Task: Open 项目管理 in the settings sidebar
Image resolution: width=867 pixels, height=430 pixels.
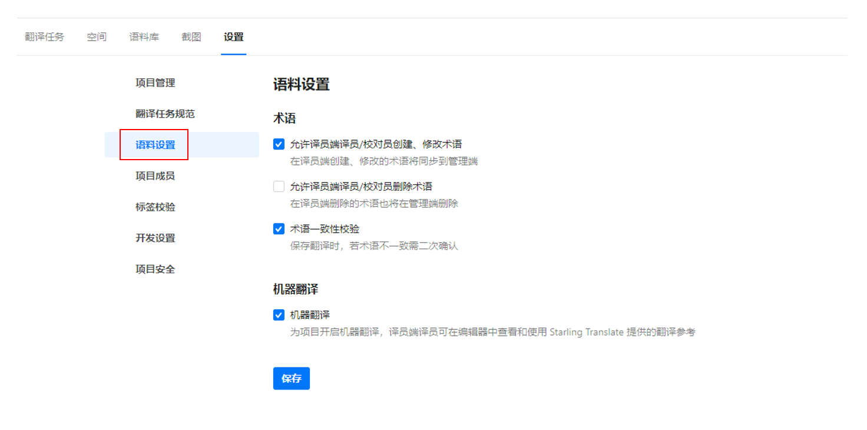Action: (x=155, y=83)
